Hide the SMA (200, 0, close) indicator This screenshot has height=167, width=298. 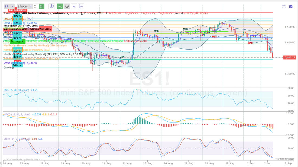coord(30,19)
